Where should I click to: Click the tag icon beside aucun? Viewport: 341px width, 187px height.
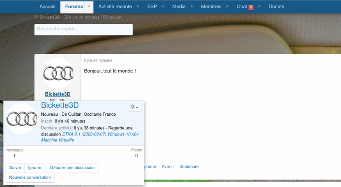(x=106, y=17)
